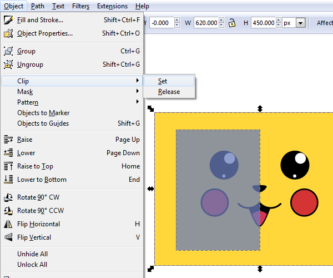Screen dimensions: 333x278
Task: Click the Y coordinate input field
Action: (162, 23)
